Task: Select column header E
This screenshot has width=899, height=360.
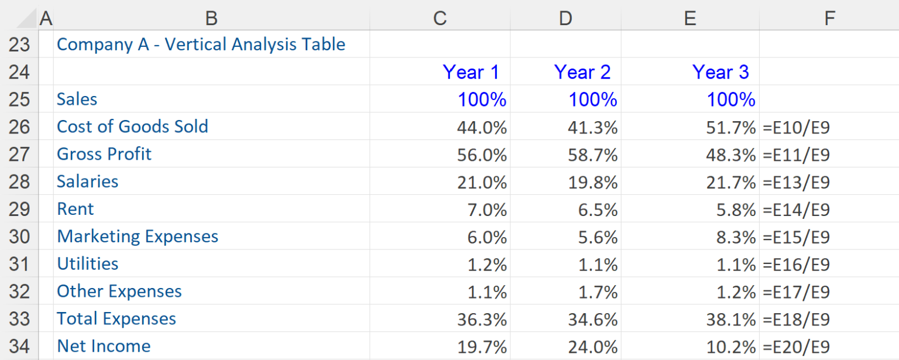Action: pos(689,18)
